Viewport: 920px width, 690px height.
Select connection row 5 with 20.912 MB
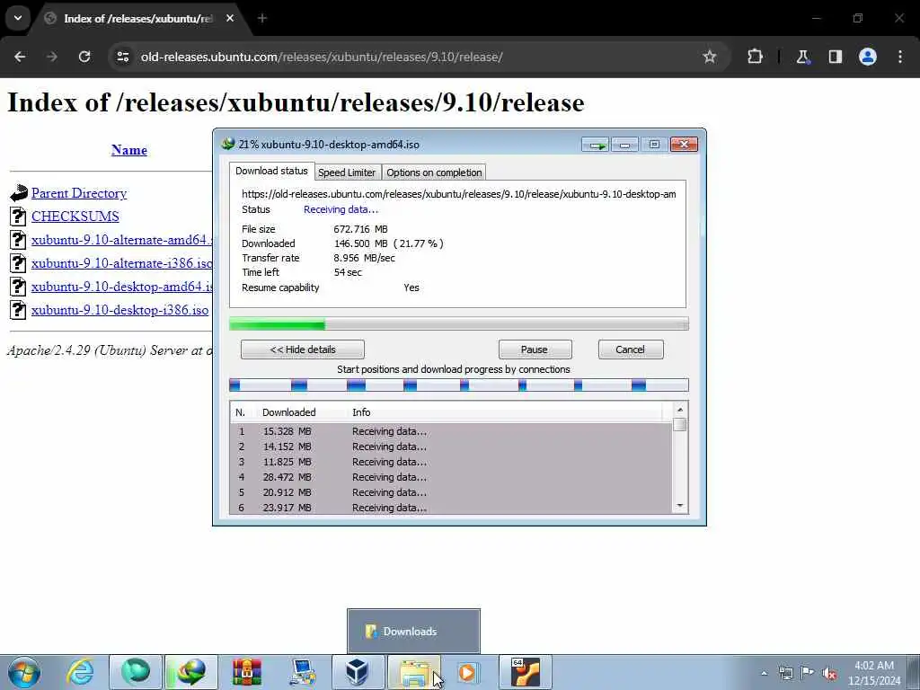pos(451,492)
